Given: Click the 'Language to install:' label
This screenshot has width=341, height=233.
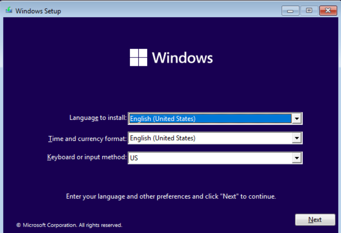Looking at the screenshot, I should coord(98,118).
